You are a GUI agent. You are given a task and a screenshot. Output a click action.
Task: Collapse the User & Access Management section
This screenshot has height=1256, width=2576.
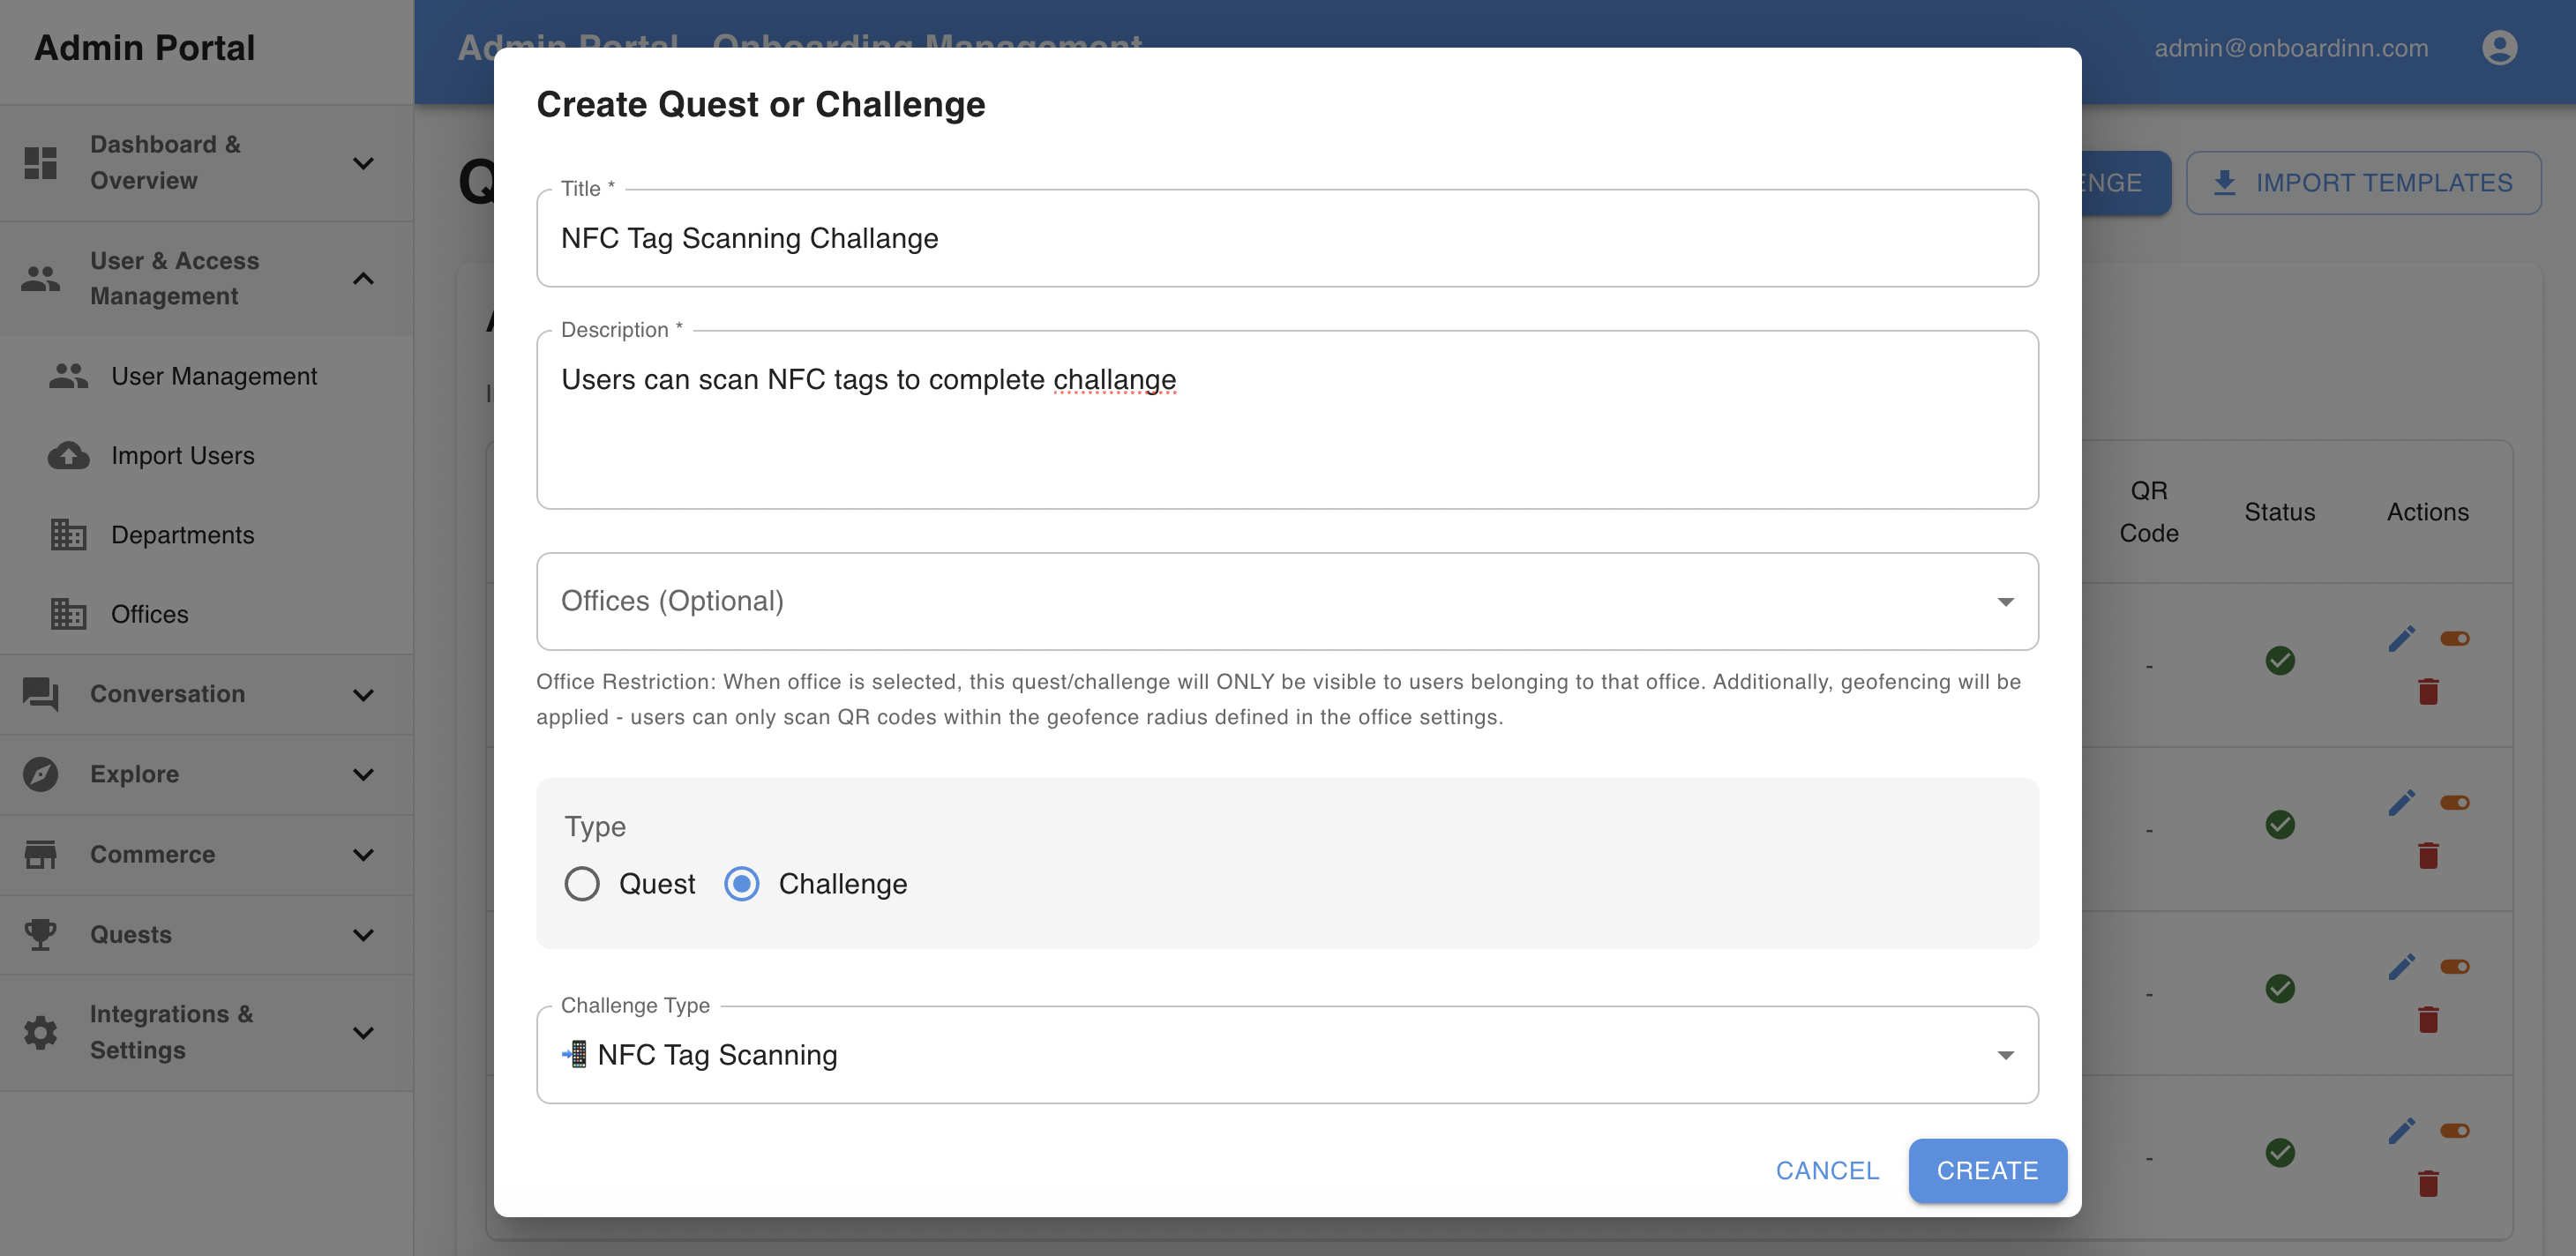coord(364,279)
